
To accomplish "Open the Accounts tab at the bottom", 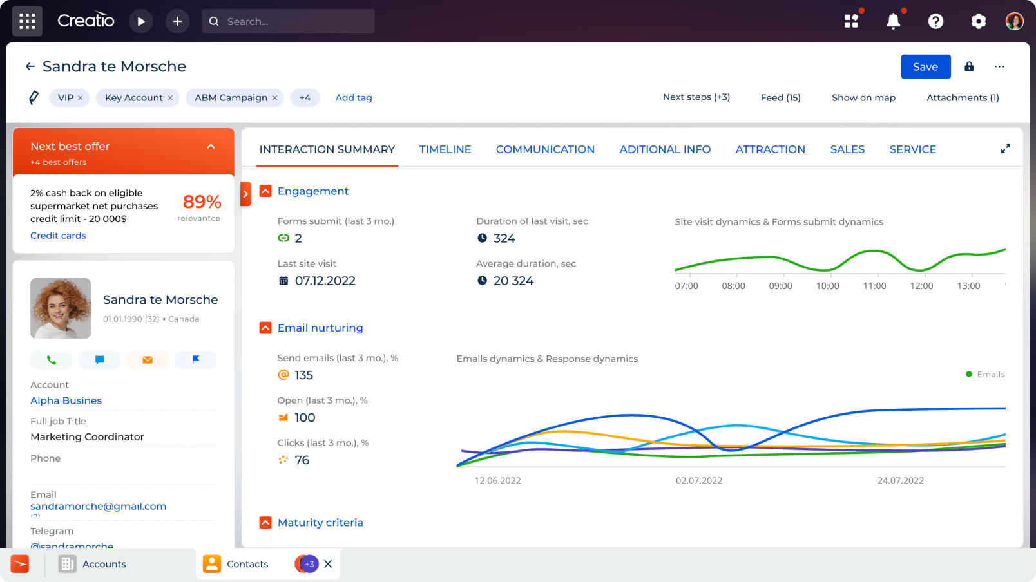I will (103, 563).
